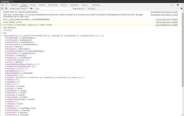Click the warning icon on cc.Action row
This screenshot has height=116, width=184.
point(2,25)
